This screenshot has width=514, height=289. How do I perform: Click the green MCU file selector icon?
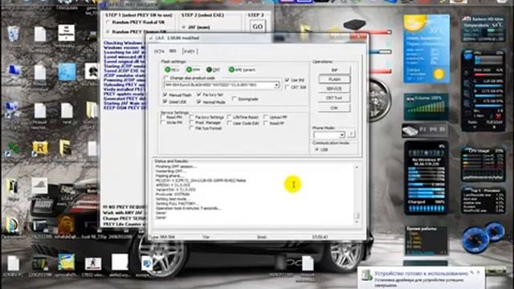pyautogui.click(x=168, y=70)
